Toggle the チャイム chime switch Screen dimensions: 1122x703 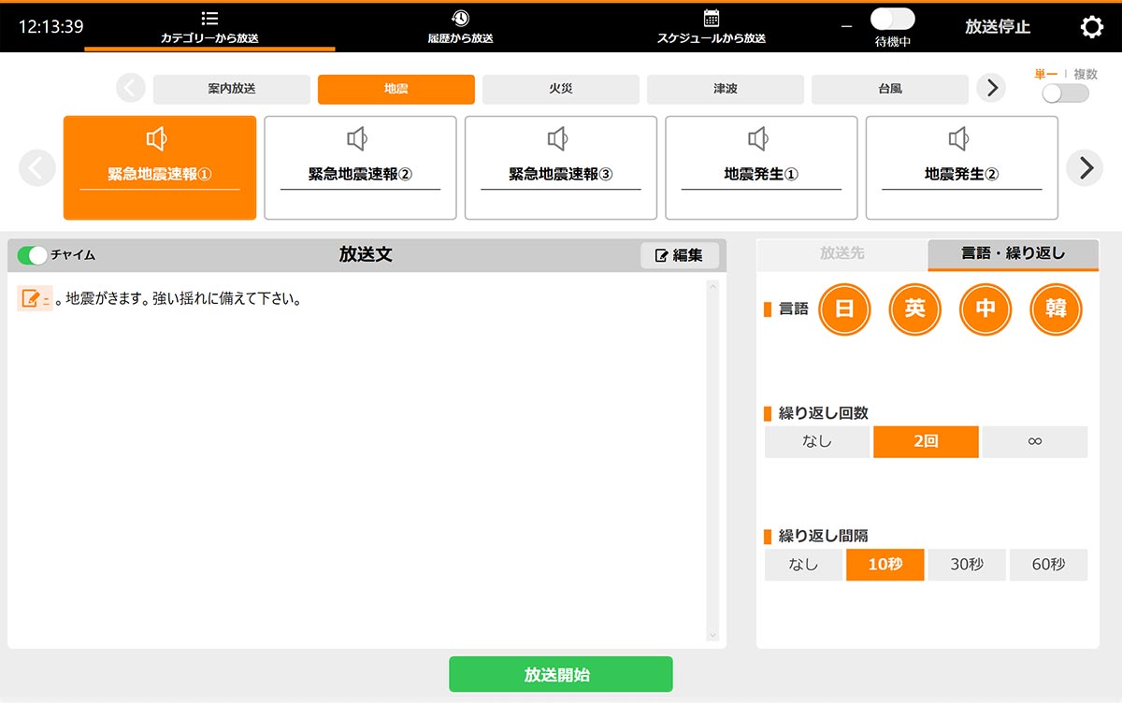point(33,255)
